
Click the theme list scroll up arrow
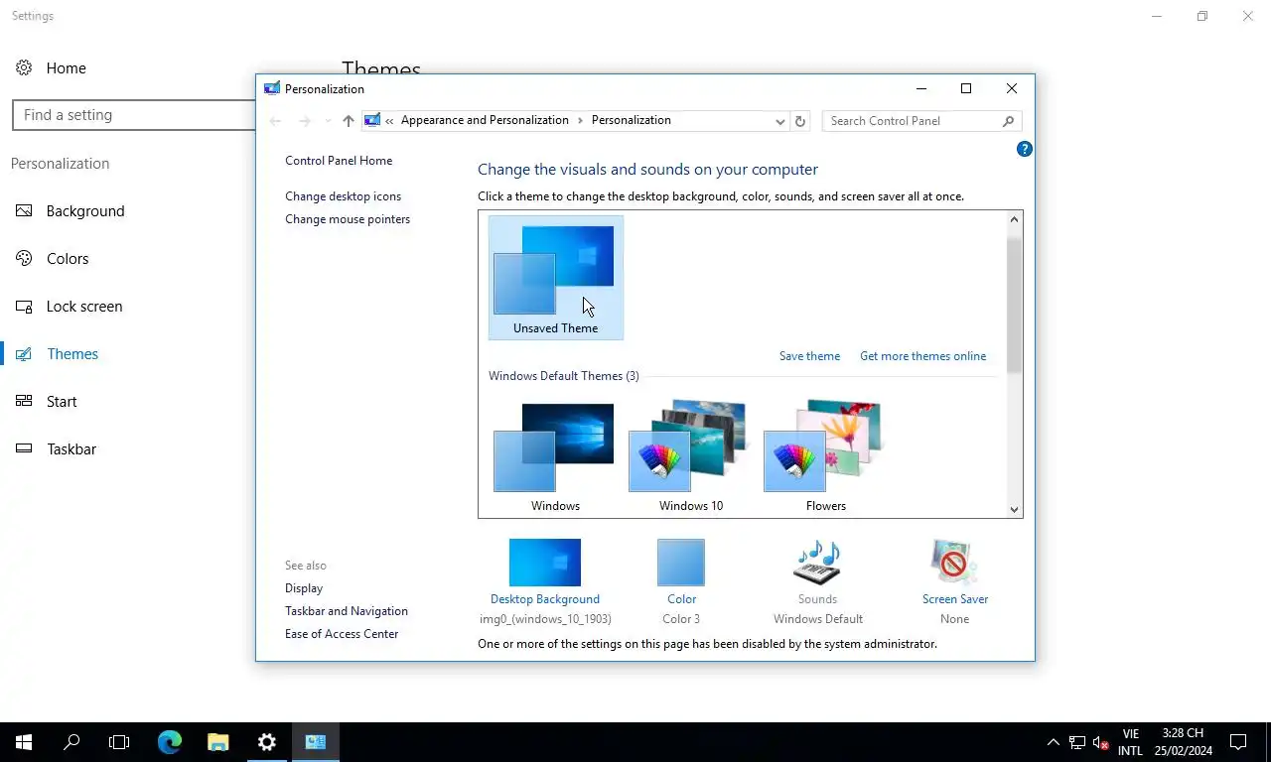point(1014,219)
